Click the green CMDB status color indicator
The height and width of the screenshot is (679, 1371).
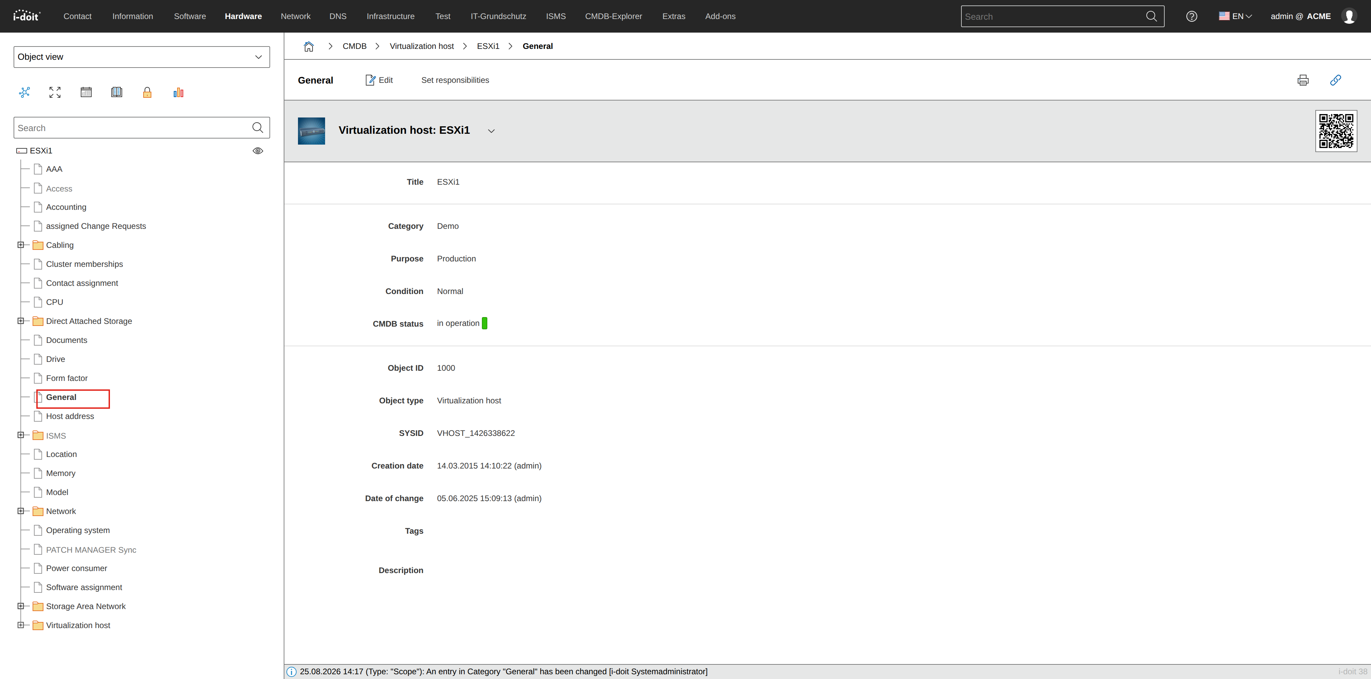click(484, 323)
